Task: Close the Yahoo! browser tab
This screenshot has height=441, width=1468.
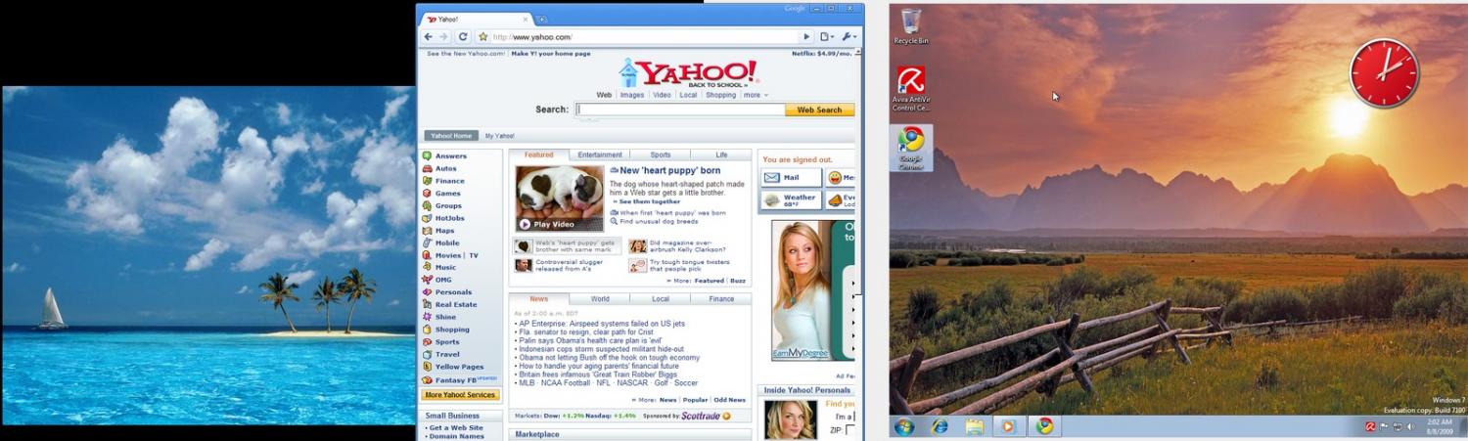Action: pos(526,20)
